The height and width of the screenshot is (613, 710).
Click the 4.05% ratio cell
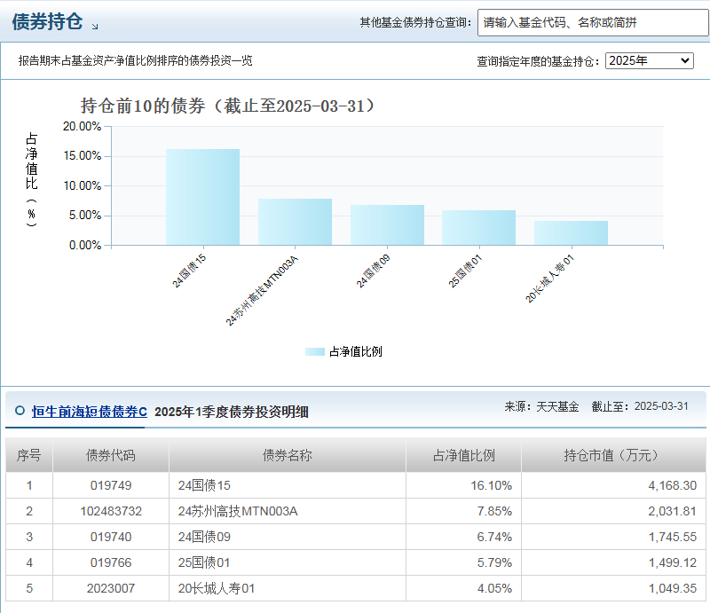tap(463, 588)
